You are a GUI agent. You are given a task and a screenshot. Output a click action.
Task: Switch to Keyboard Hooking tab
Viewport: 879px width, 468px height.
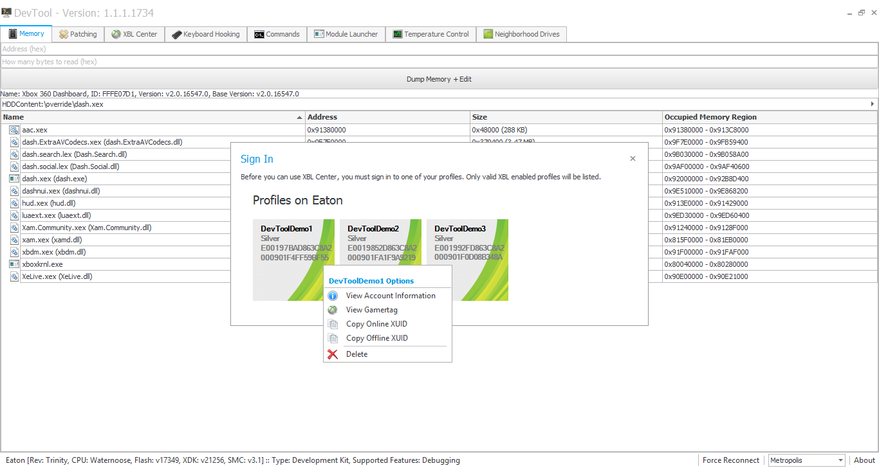click(206, 34)
